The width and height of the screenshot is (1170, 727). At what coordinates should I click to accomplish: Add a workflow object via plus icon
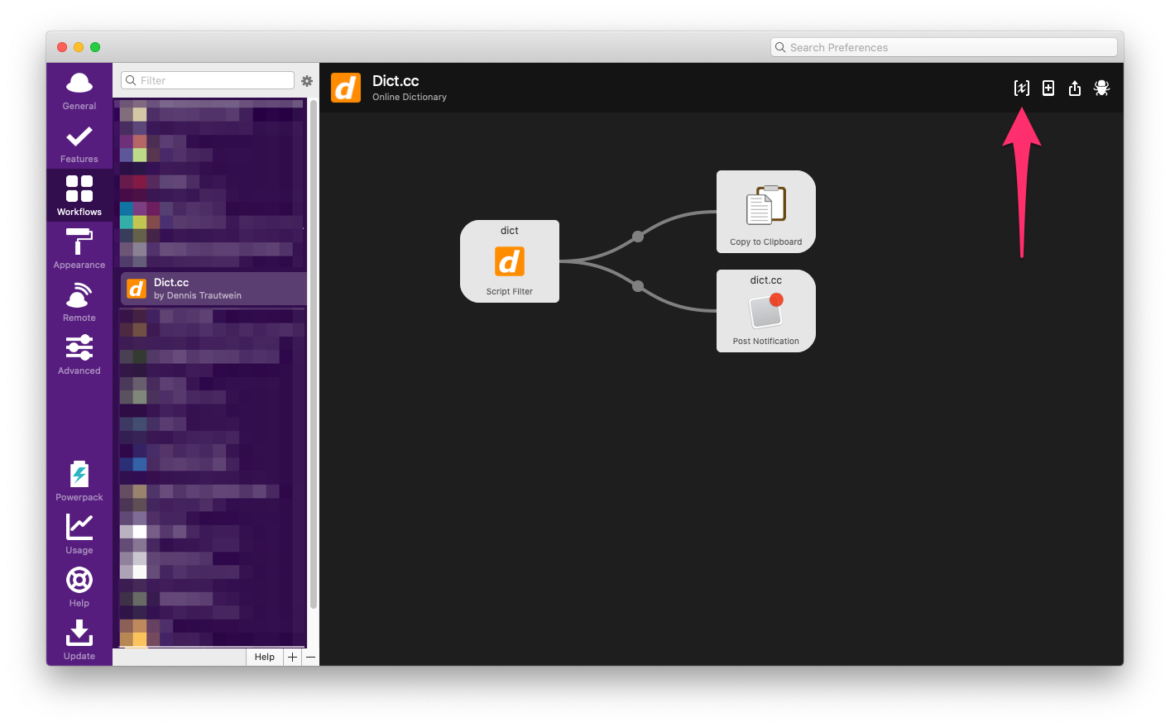pos(1048,88)
